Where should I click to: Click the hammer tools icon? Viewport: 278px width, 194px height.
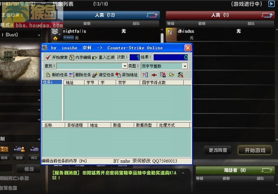click(180, 75)
